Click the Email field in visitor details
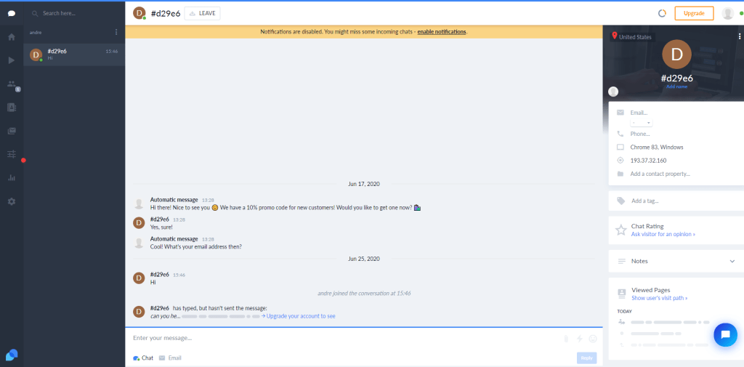 click(x=639, y=113)
